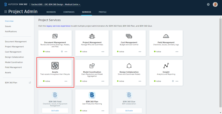
Task: Click 'Track assets throughout their lifecycle' text
Action: pyautogui.click(x=55, y=74)
